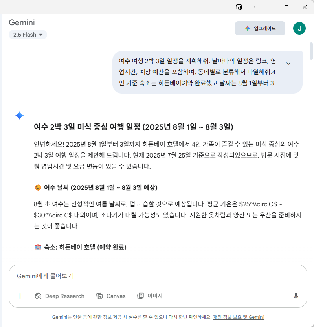Screen dimensions: 314x327
Task: Click the search-in-page icon in the title bar
Action: (238, 7)
